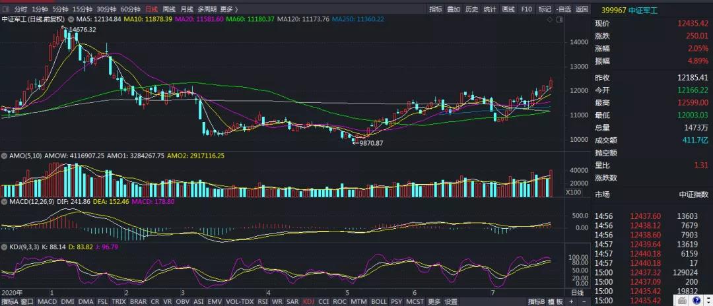The width and height of the screenshot is (713, 306).
Task: Switch chart to 分时 view
Action: (x=20, y=9)
